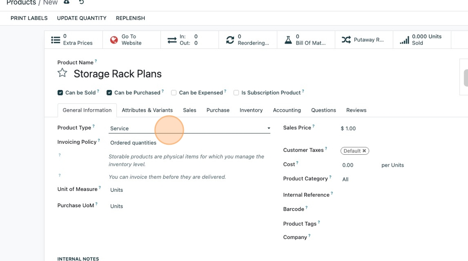Click UPDATE QUANTITY button
The width and height of the screenshot is (468, 261).
coord(81,18)
